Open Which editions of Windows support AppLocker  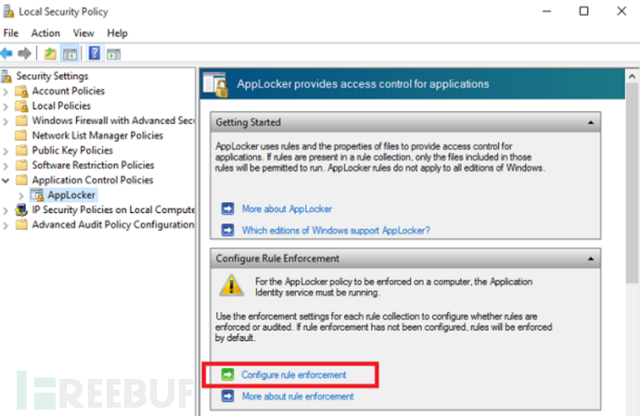(336, 230)
